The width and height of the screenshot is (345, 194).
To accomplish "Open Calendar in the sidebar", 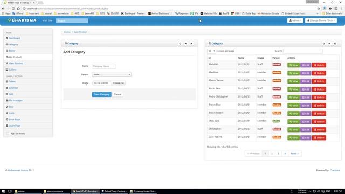I will click(13, 88).
